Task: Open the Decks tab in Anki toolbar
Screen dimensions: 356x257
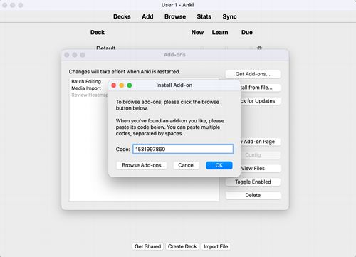Action: (x=122, y=16)
